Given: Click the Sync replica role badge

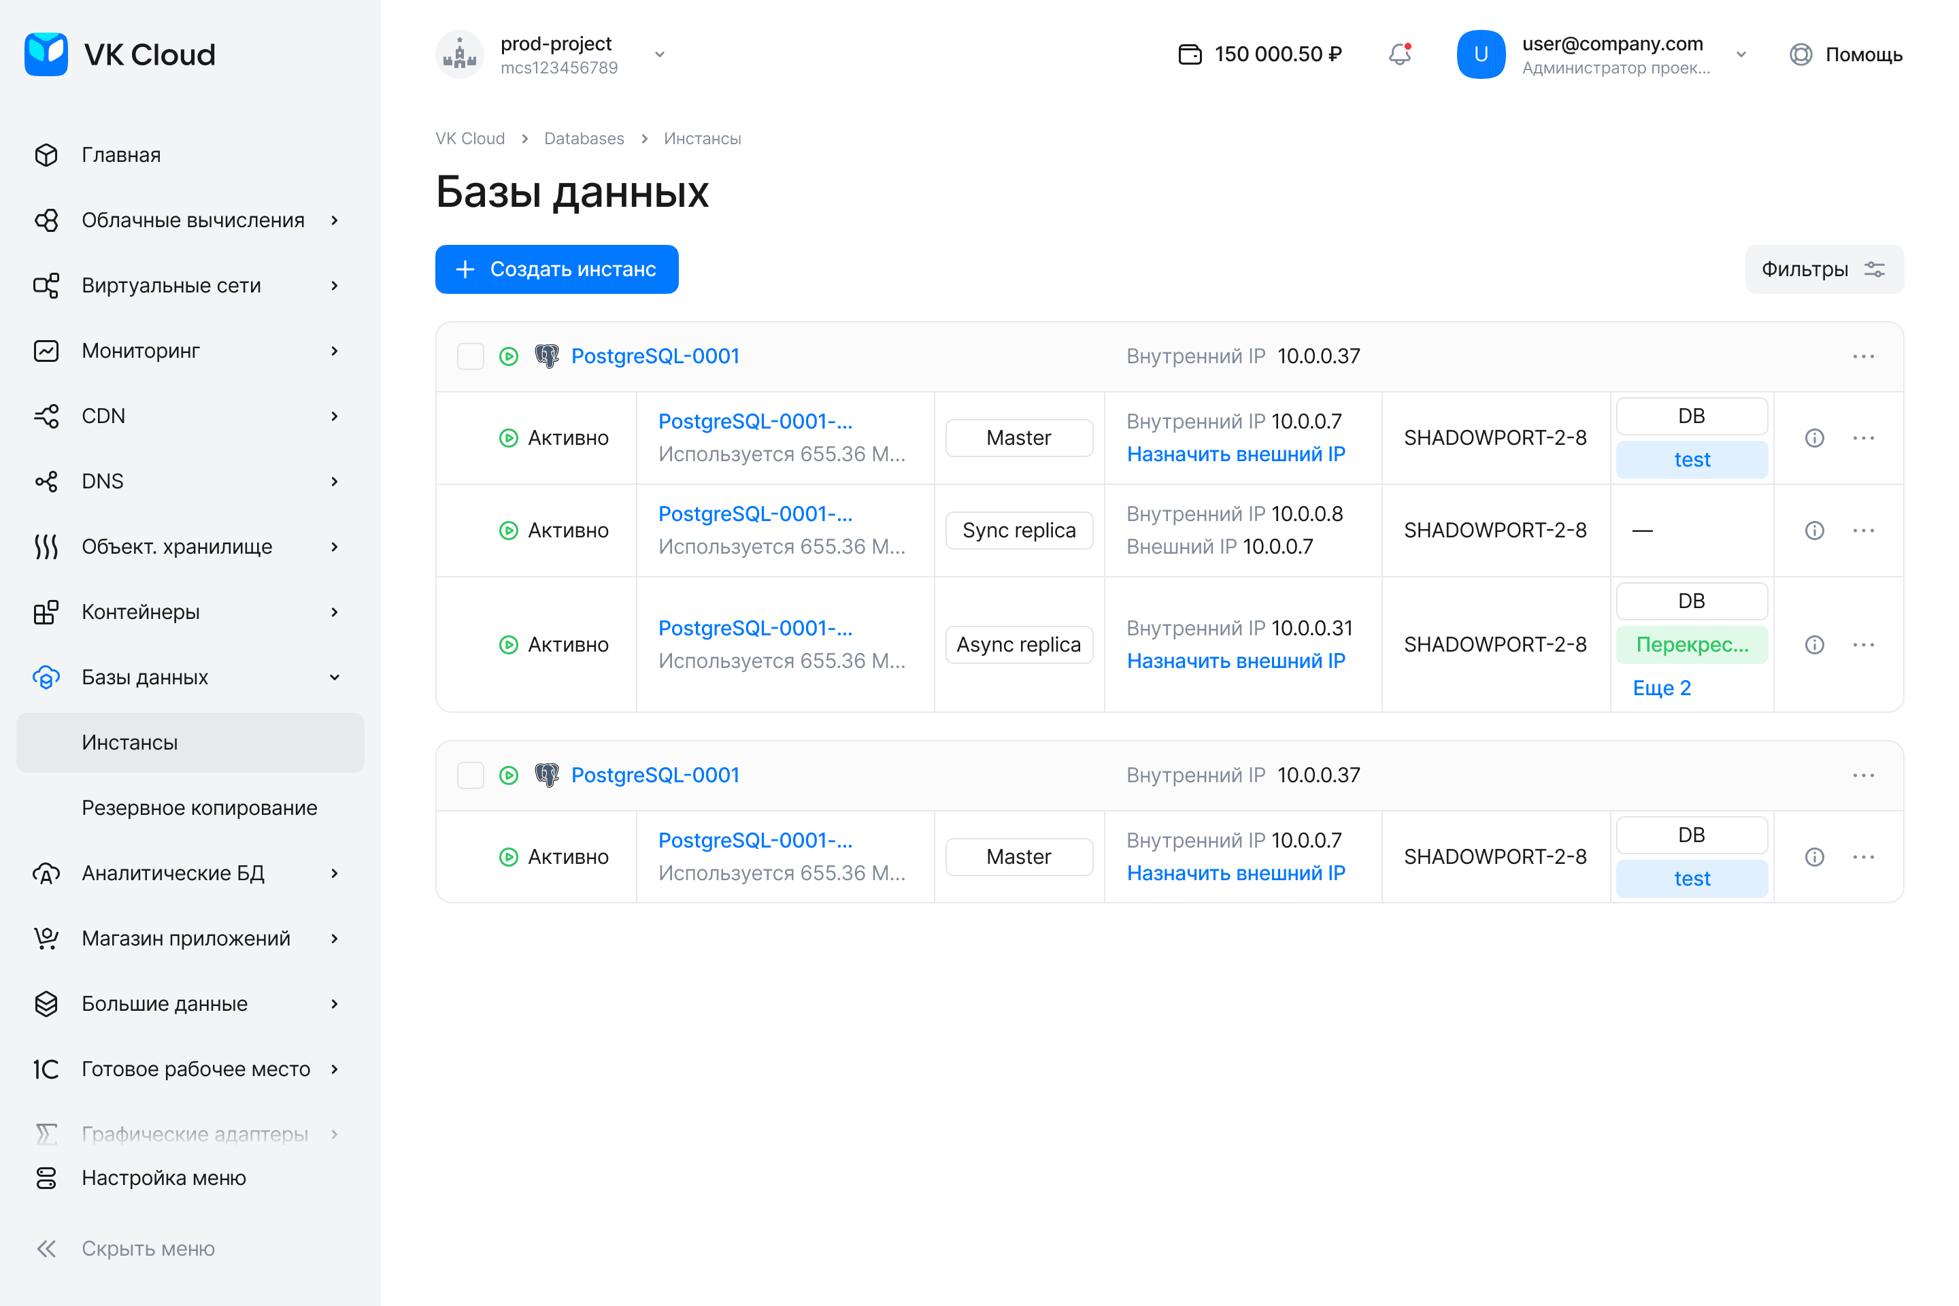Looking at the screenshot, I should coord(1019,531).
